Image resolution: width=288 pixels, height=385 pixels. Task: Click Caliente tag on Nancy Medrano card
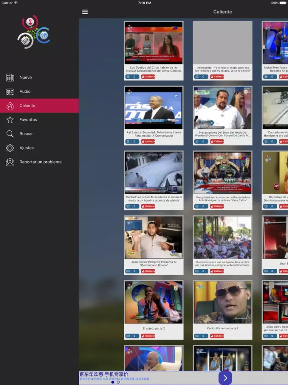(217, 206)
